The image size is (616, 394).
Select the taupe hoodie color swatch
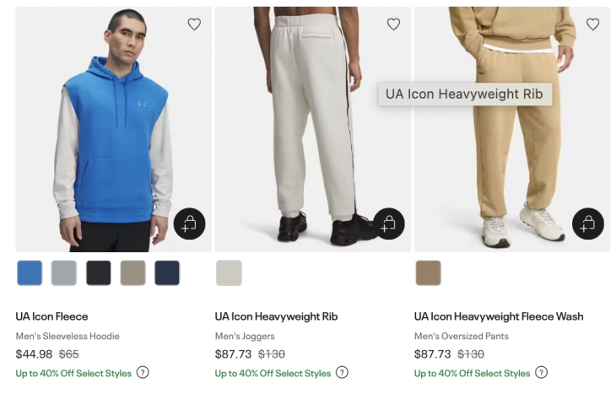coord(132,273)
